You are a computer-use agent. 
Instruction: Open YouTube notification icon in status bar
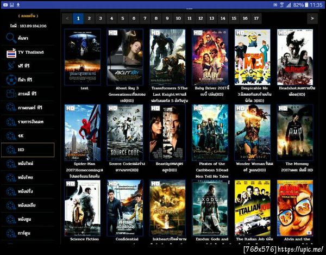pos(5,5)
